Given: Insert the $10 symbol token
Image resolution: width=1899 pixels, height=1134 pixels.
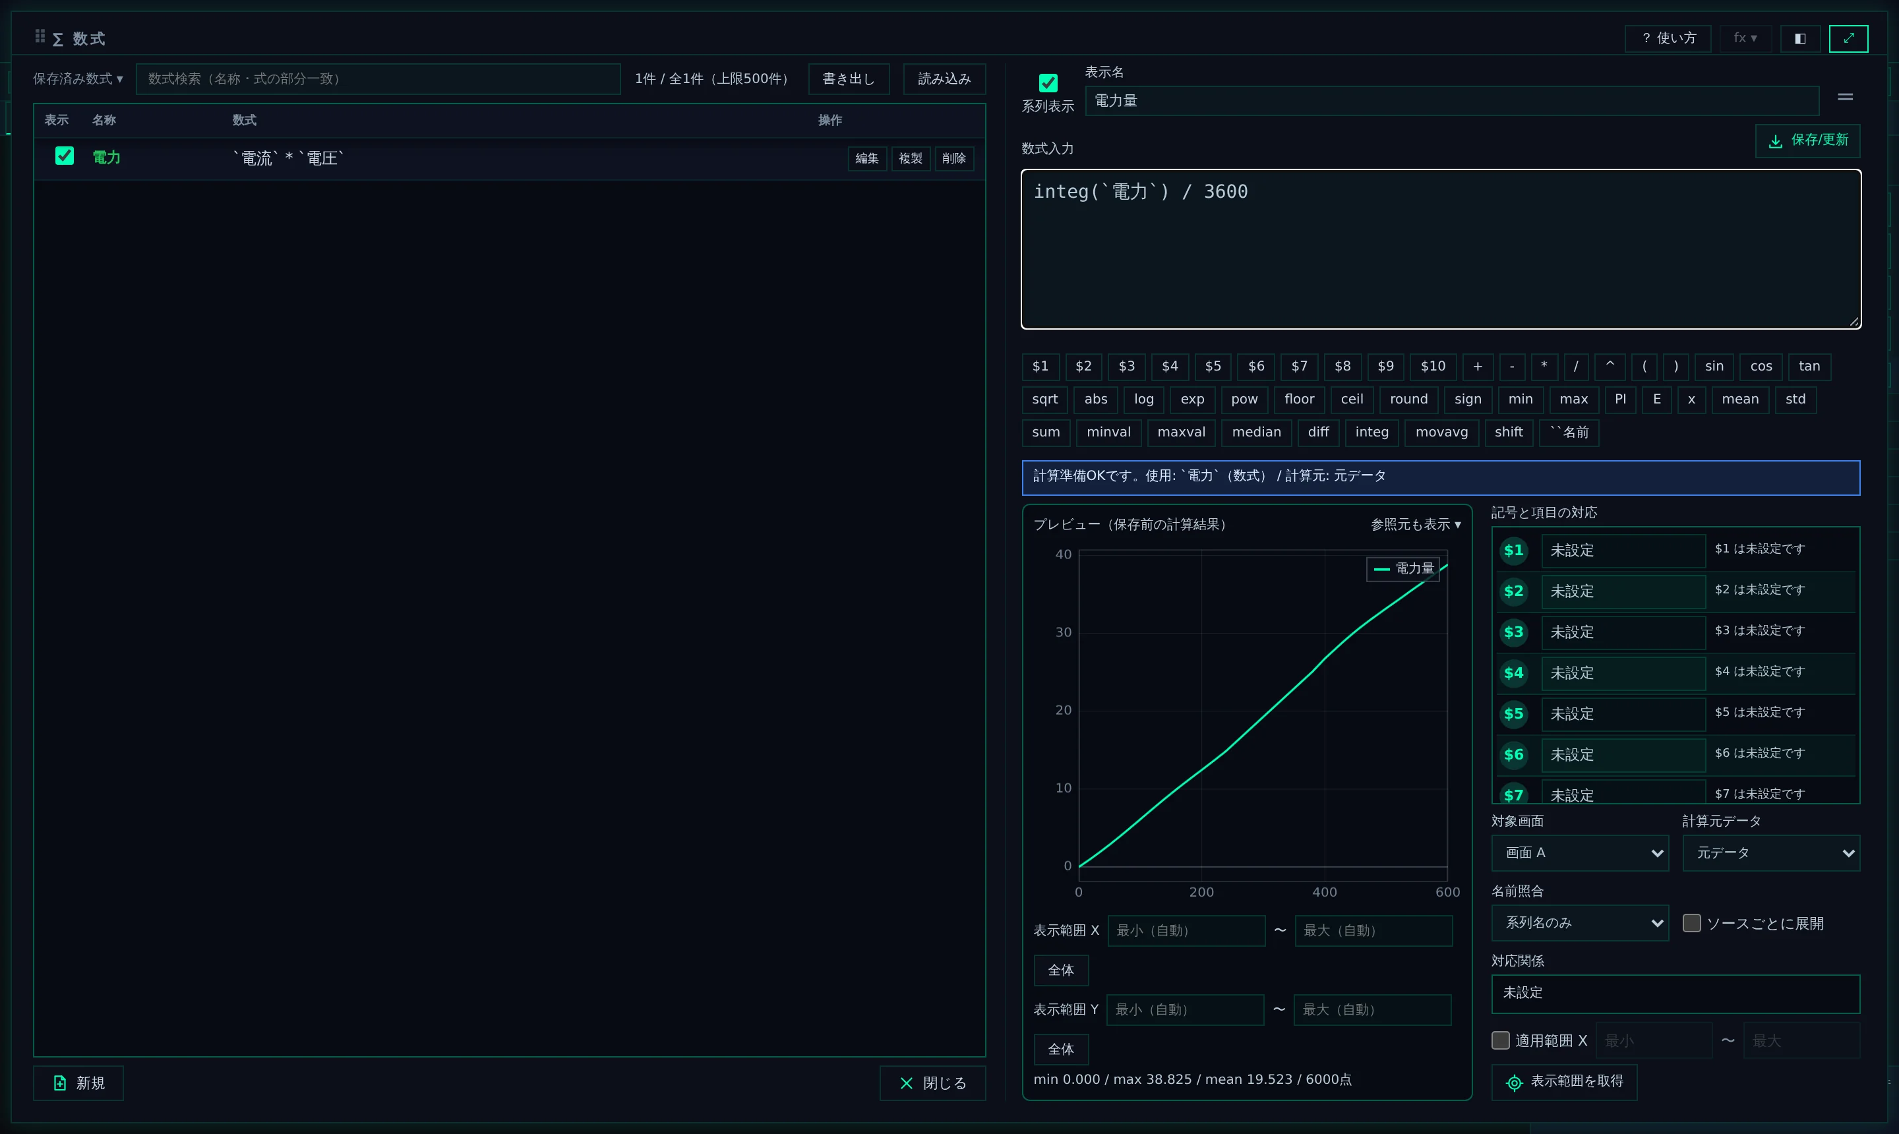Looking at the screenshot, I should pos(1433,367).
